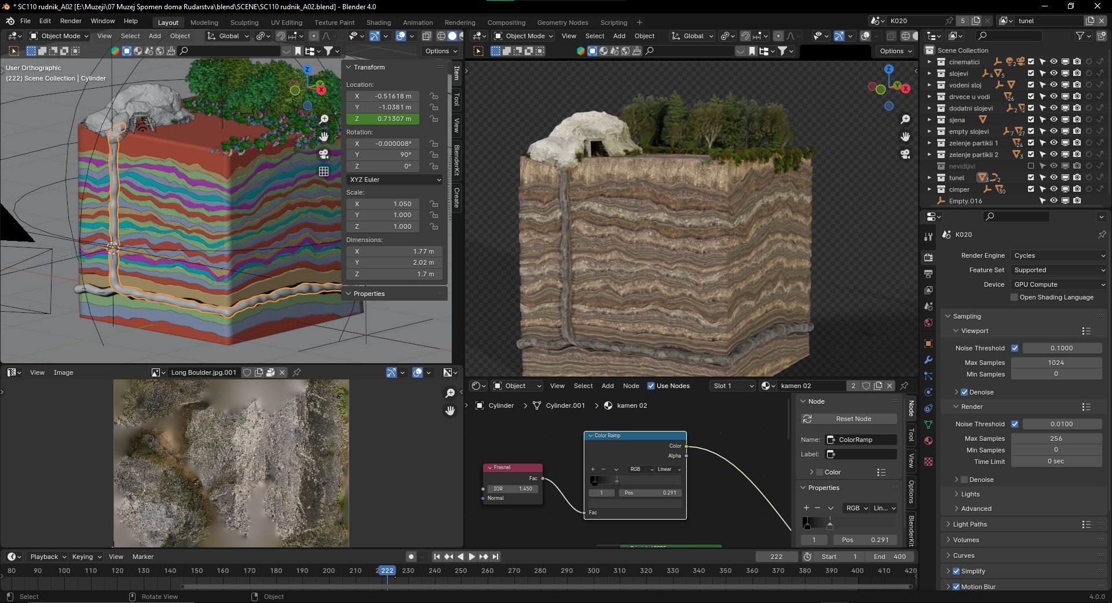Open the XYZ Euler rotation mode dropdown
Image resolution: width=1112 pixels, height=603 pixels.
tap(395, 180)
